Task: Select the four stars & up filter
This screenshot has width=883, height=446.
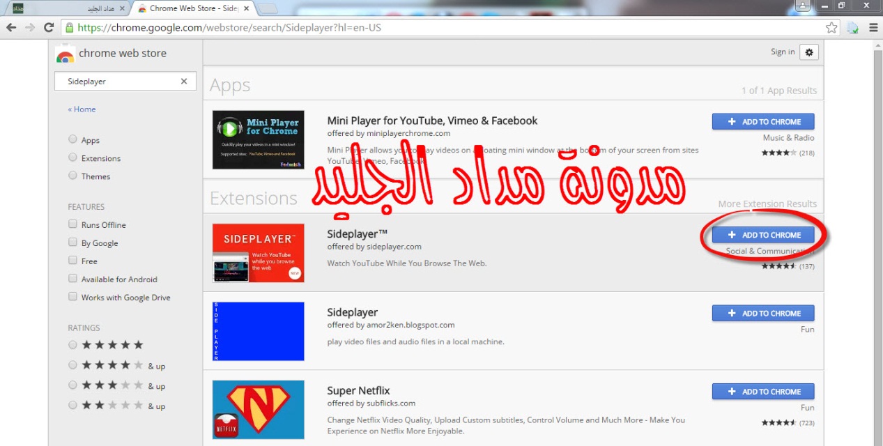Action: click(x=72, y=365)
